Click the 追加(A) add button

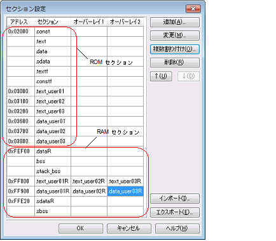[x=175, y=22]
